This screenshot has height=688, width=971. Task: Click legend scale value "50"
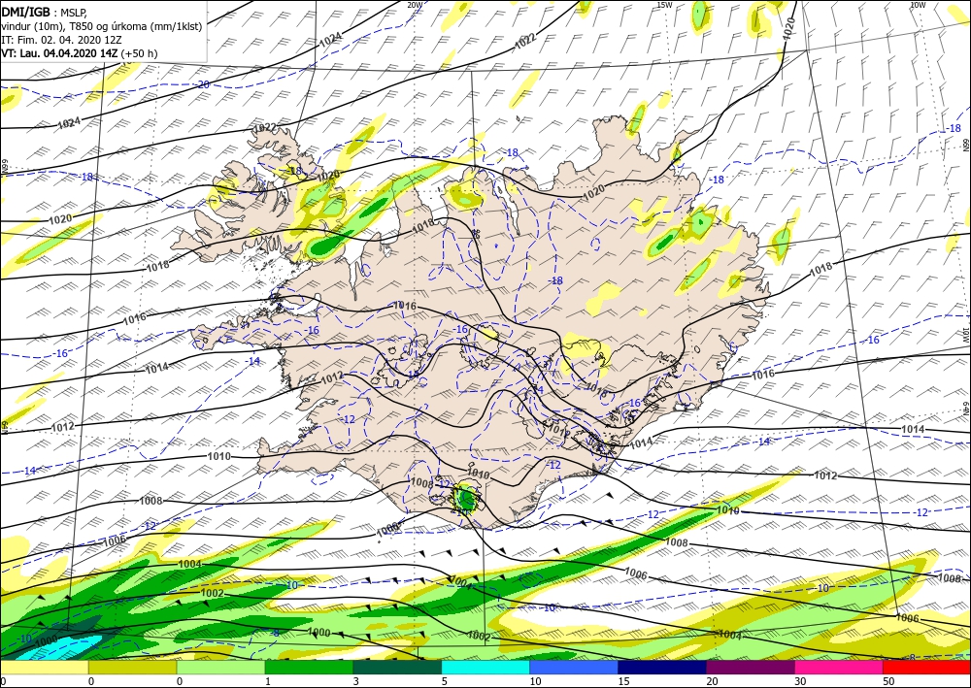(x=888, y=681)
